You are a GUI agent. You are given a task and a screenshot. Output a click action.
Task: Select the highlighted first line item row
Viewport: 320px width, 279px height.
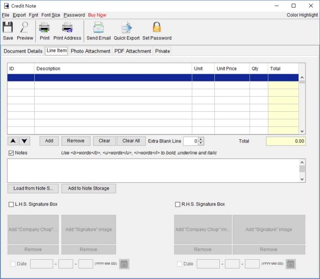tap(153, 78)
